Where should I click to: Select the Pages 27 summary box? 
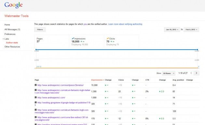click(52, 41)
